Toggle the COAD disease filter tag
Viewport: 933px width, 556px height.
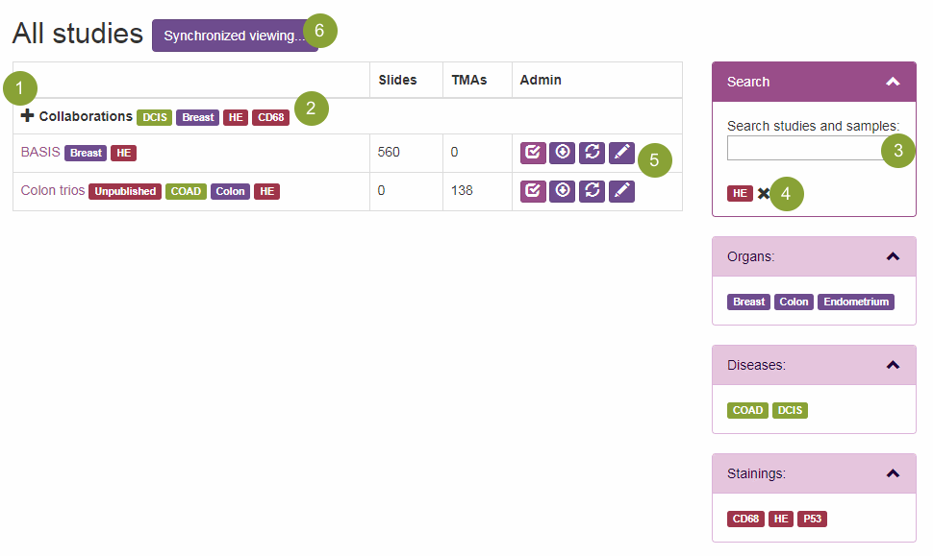point(747,410)
